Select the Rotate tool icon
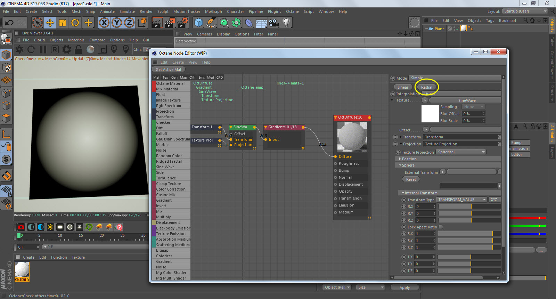This screenshot has height=299, width=556. coord(75,23)
